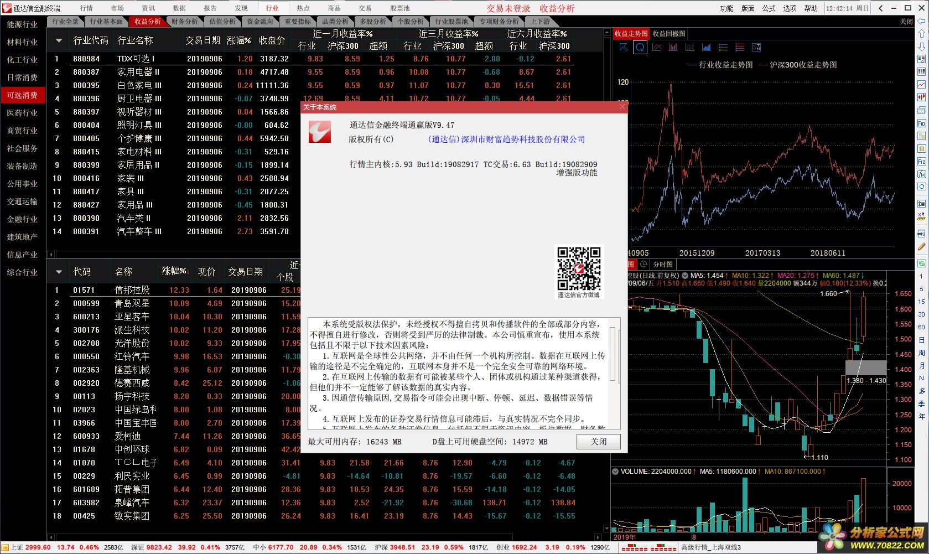Click the Tongdaxin app logo in title bar
The height and width of the screenshot is (554, 929).
click(x=6, y=8)
